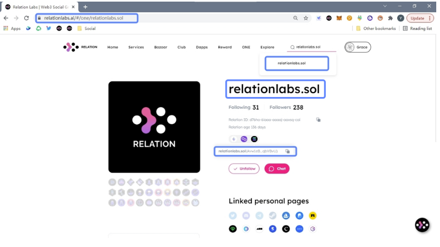Click the Relation profile picture
The width and height of the screenshot is (440, 247).
point(154,127)
